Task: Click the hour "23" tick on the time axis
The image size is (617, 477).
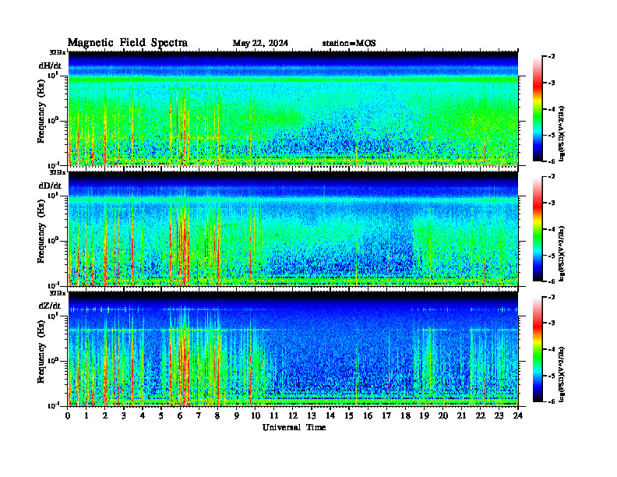Action: pos(499,416)
